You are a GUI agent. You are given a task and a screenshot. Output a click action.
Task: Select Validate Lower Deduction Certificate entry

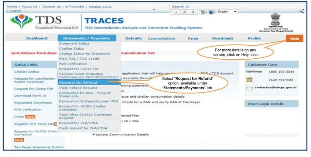[88, 76]
